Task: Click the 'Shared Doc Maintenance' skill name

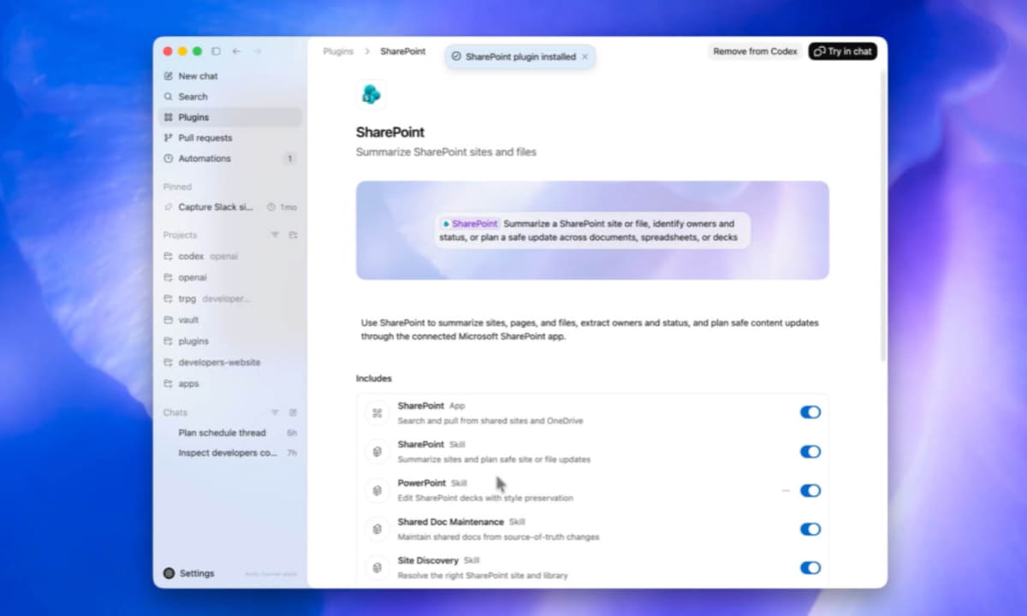Action: (x=450, y=522)
